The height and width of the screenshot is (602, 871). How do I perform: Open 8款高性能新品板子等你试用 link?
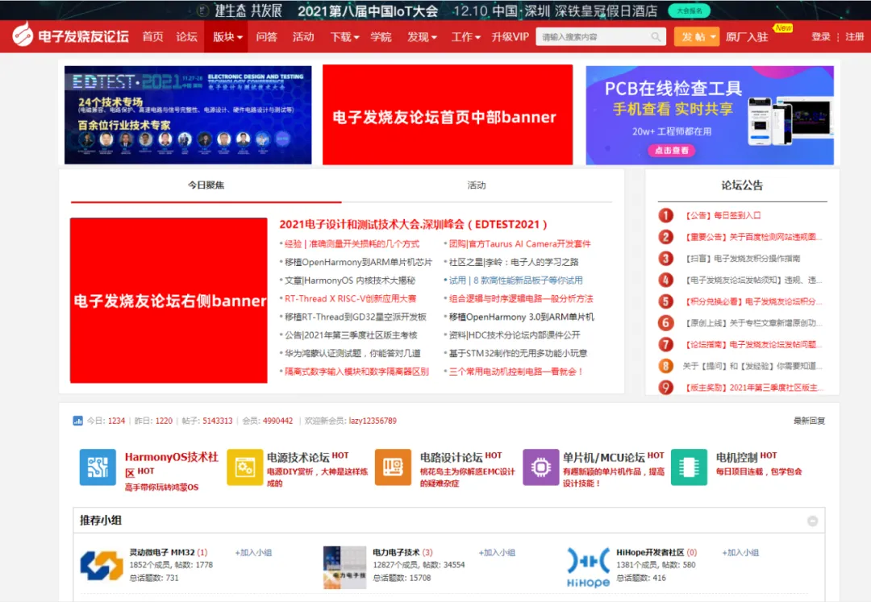coord(515,280)
